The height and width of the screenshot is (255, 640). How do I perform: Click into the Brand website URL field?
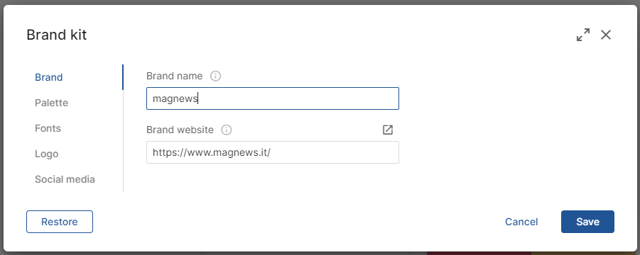point(273,152)
